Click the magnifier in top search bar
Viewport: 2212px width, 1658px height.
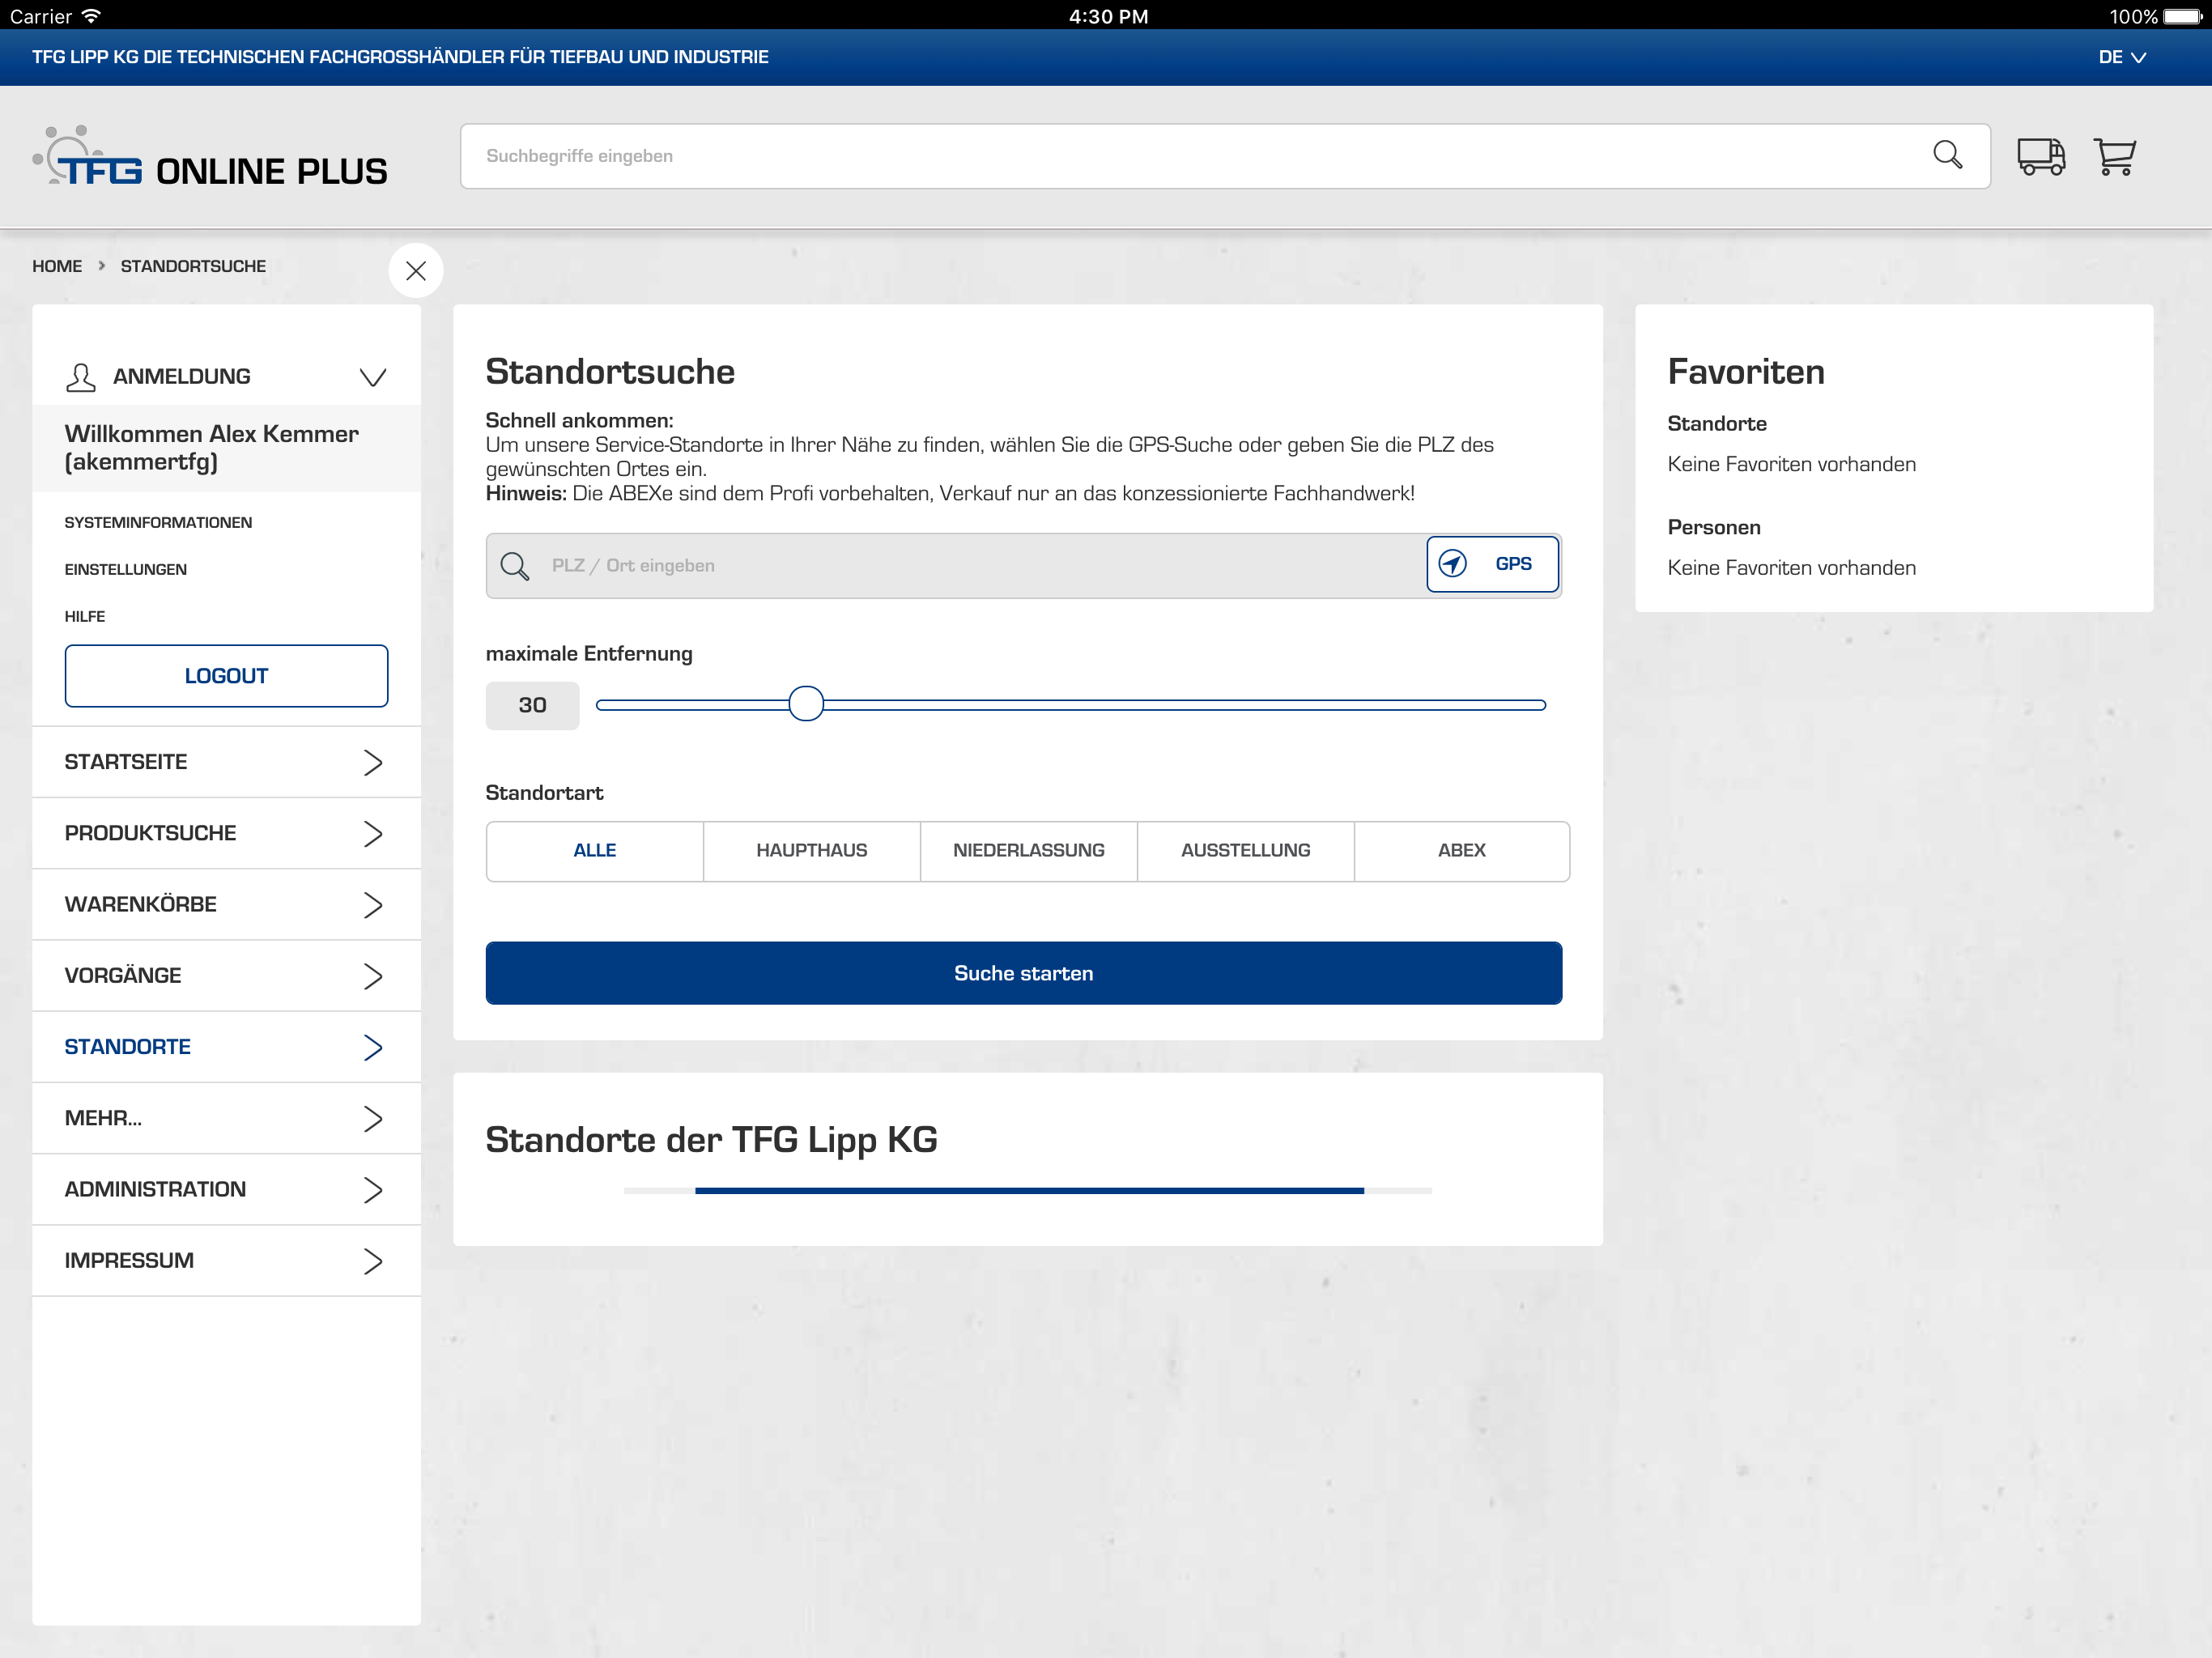pyautogui.click(x=1947, y=155)
